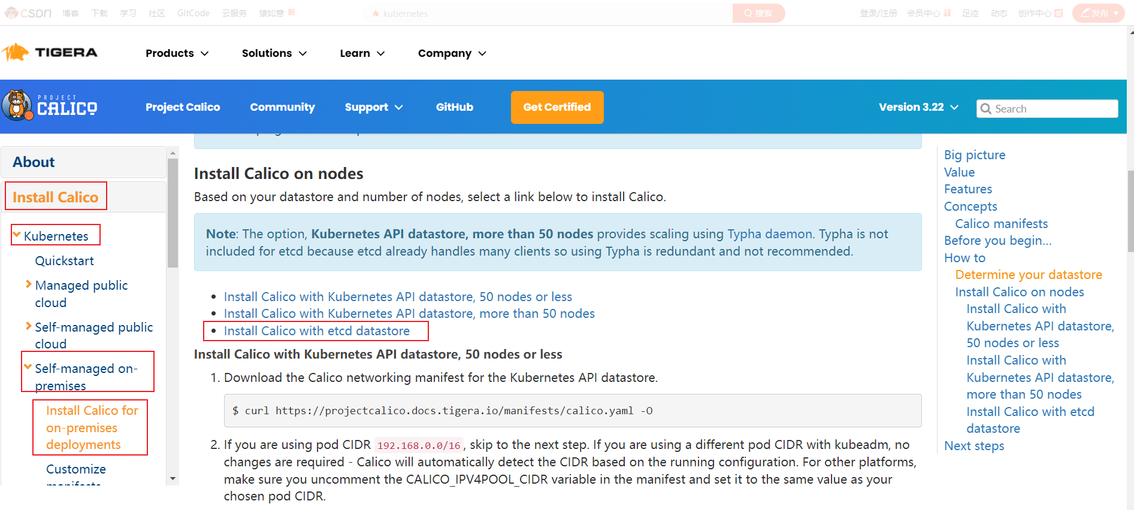Open the Learn dropdown menu
Screen dimensions: 1134x510
[x=362, y=53]
